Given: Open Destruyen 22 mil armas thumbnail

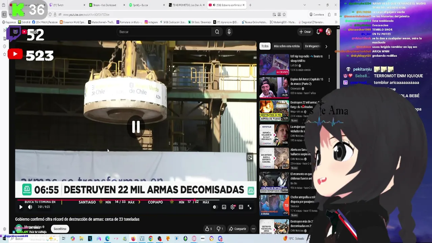Looking at the screenshot, I should point(274,110).
